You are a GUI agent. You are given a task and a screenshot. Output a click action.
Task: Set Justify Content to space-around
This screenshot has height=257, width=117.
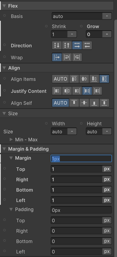97,91
